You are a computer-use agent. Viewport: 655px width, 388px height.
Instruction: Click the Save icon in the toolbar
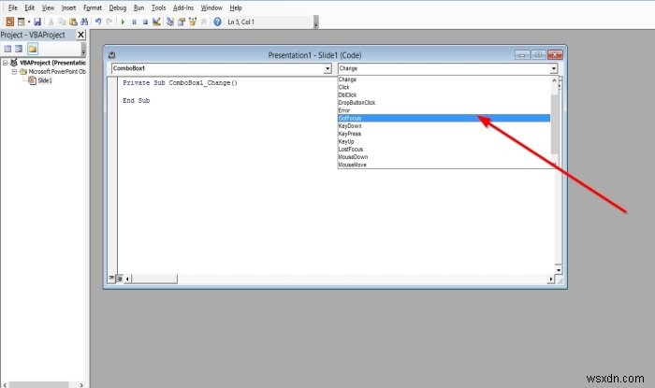37,22
